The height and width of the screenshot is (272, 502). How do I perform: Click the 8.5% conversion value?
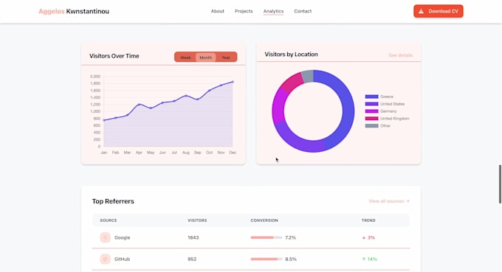coord(291,259)
